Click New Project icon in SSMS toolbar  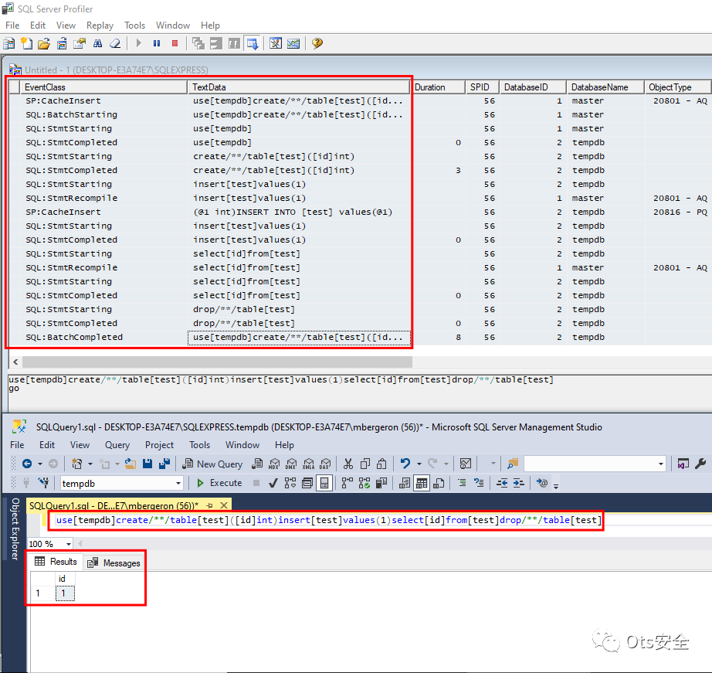pyautogui.click(x=76, y=464)
